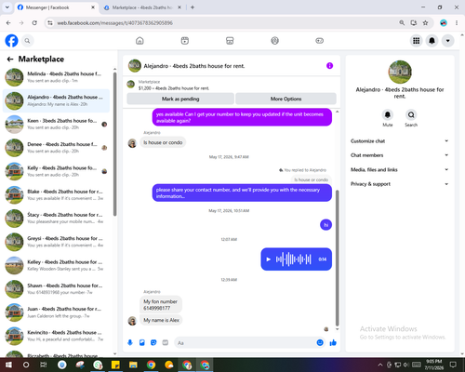Screen dimensions: 465x372
Task: Open Juan conversation
Action: click(56, 312)
